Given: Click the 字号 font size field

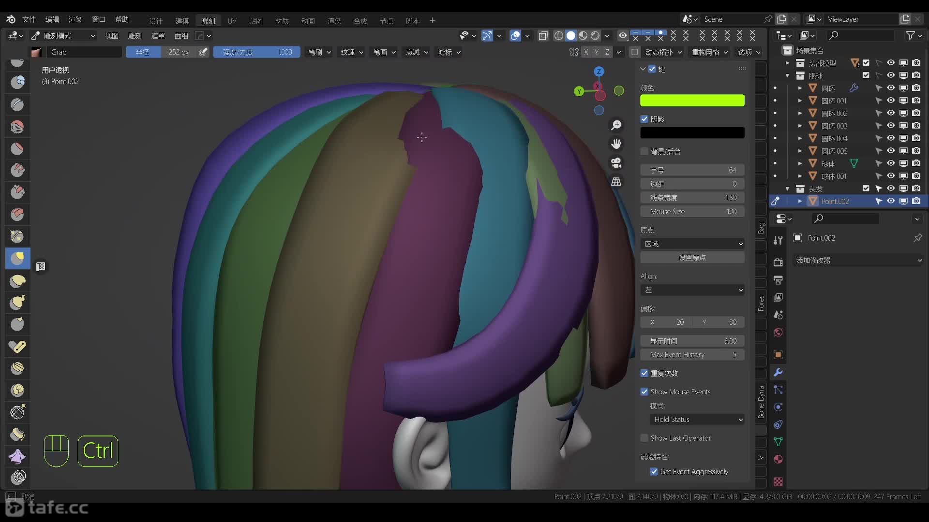Looking at the screenshot, I should tap(692, 170).
